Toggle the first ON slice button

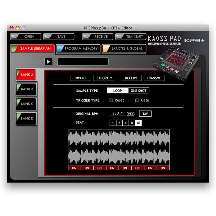(74, 168)
